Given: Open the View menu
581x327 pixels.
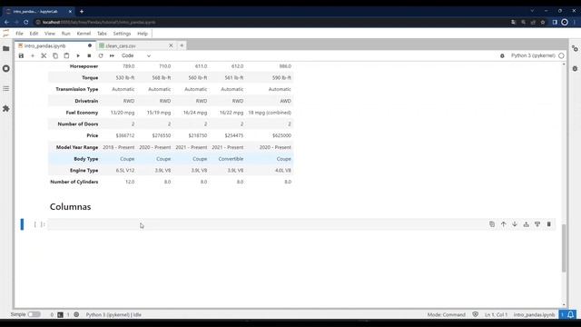Looking at the screenshot, I should tap(50, 34).
